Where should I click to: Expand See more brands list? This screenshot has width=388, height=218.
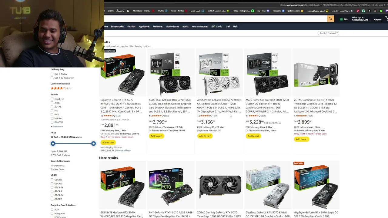(57, 126)
